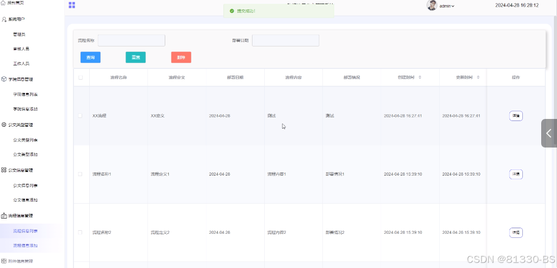The height and width of the screenshot is (268, 557).
Task: Open 详情 for the 流程名称2 row
Action: (516, 233)
